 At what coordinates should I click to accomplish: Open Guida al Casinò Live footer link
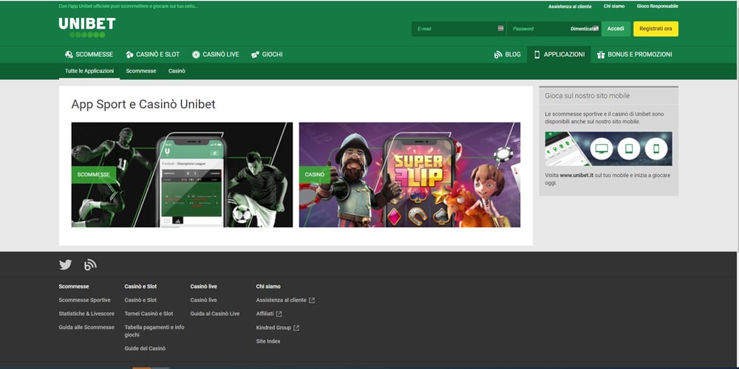[215, 314]
